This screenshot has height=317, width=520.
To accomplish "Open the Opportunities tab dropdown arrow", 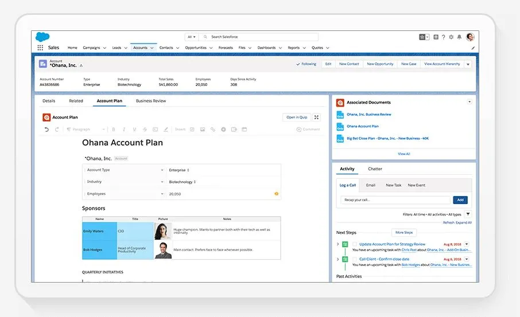I will (x=211, y=48).
